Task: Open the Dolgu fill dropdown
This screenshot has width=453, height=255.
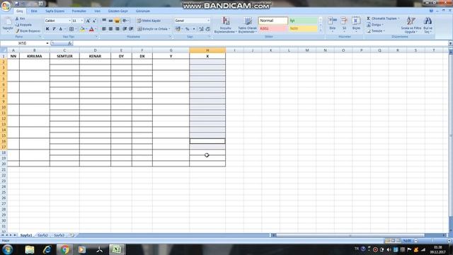Action: point(375,25)
